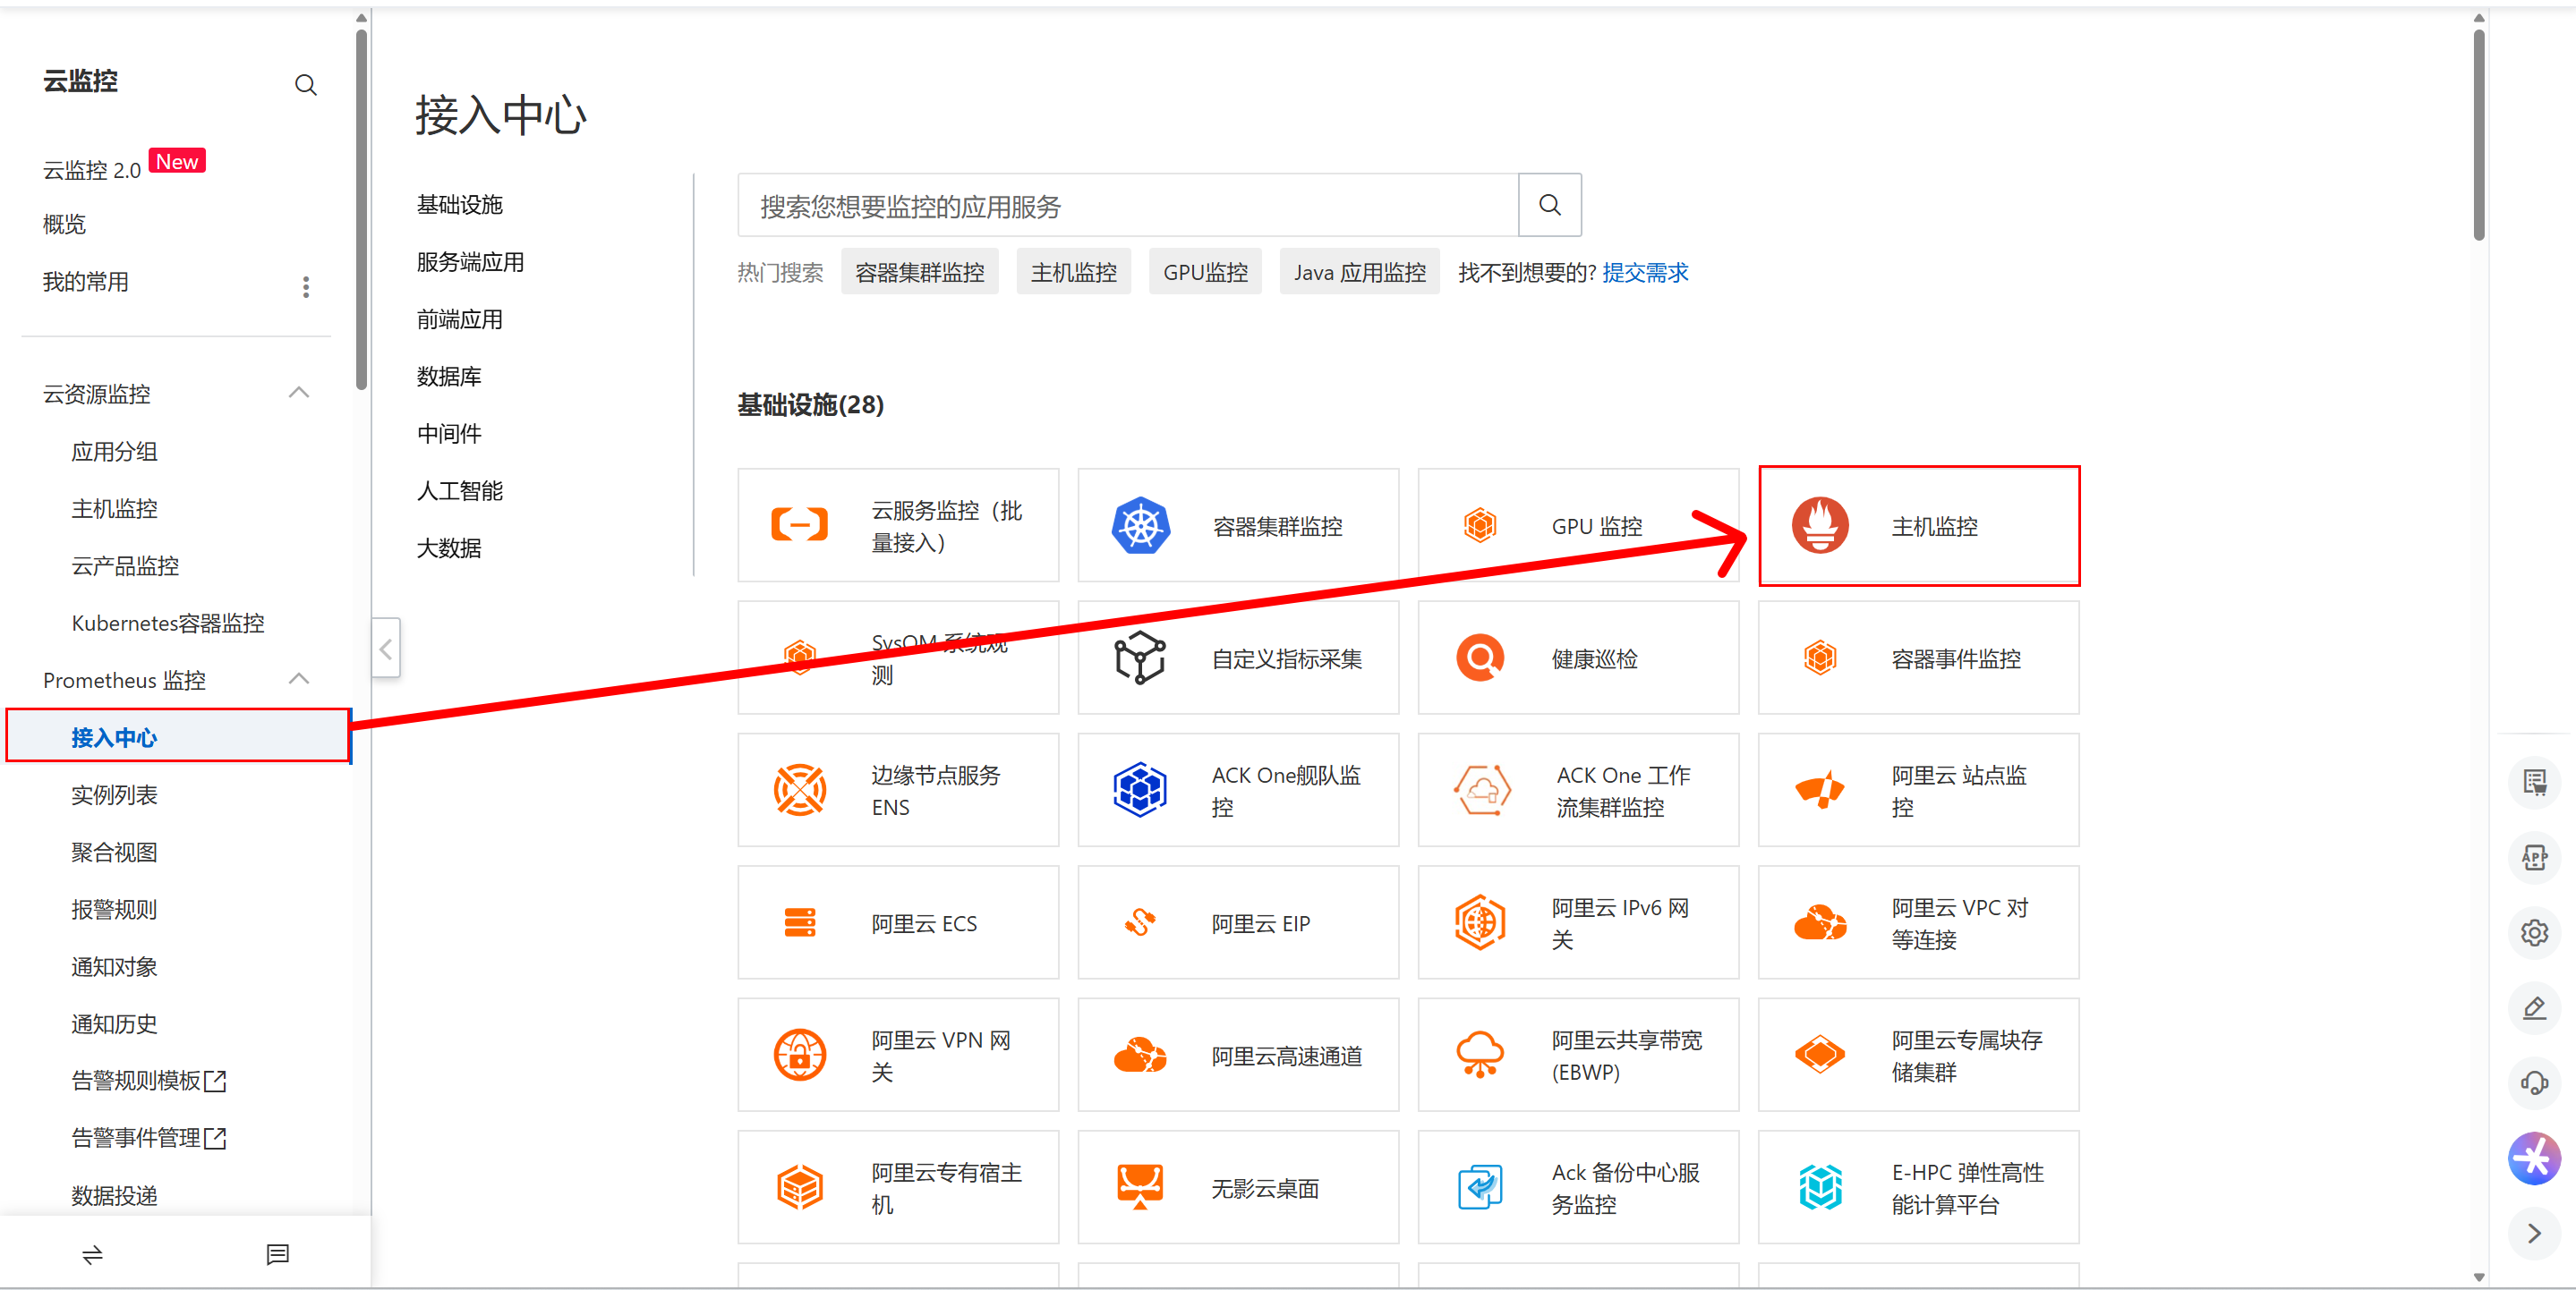
Task: Click the 阿里云专属块存储集群 icon
Action: point(1820,1054)
